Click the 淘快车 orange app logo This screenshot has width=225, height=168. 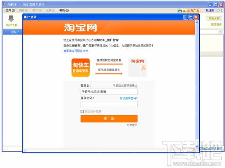tap(81, 68)
